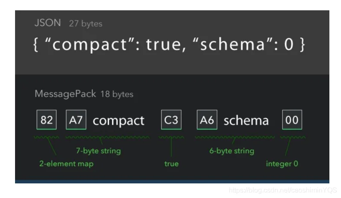Click the 7-byte string annotation
The height and width of the screenshot is (198, 341).
[98, 151]
